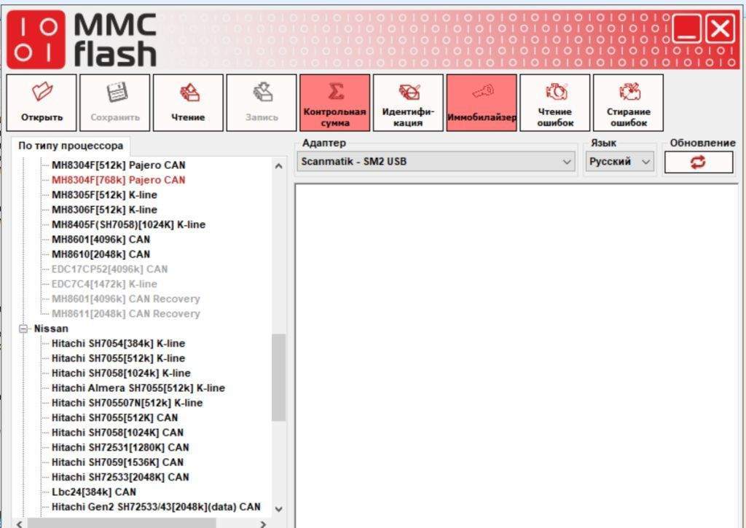Select MH8405F(SH7058)[1024K] K-line
The height and width of the screenshot is (528, 746).
tap(128, 224)
